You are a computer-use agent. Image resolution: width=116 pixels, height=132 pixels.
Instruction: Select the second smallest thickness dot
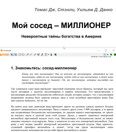coord(108,55)
